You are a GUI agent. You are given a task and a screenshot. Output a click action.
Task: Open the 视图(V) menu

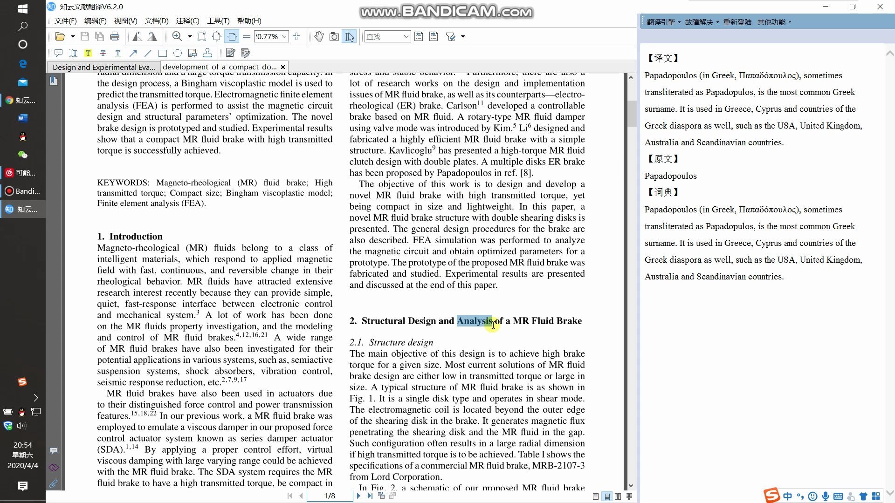pyautogui.click(x=125, y=20)
